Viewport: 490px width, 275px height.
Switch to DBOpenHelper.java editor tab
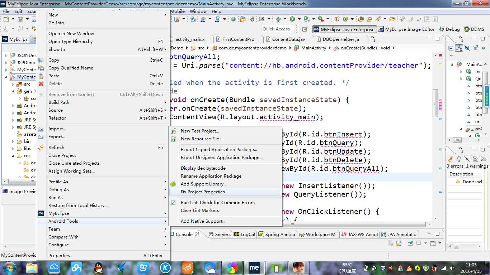340,39
